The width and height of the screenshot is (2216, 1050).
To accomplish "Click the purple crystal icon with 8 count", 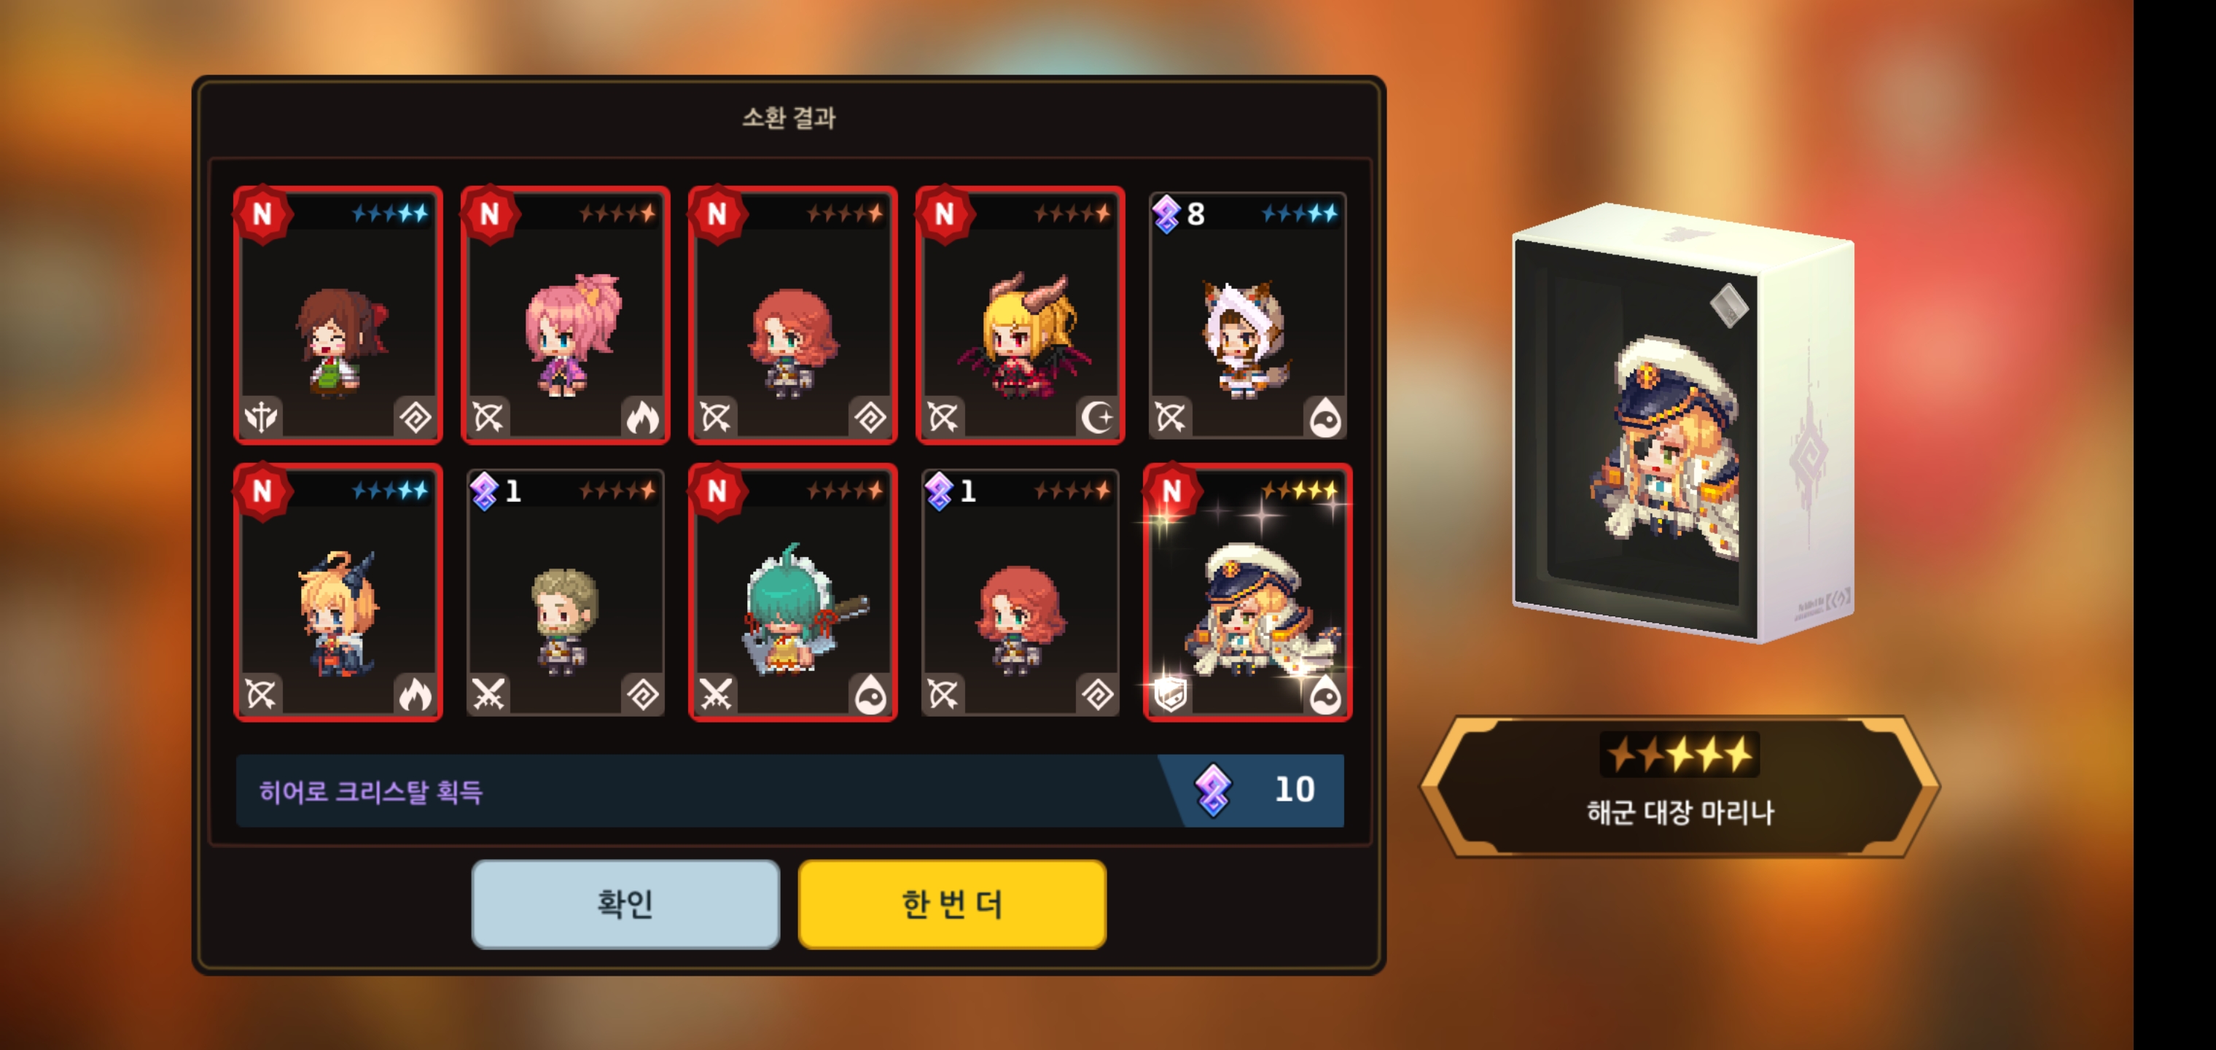I will click(x=1166, y=214).
